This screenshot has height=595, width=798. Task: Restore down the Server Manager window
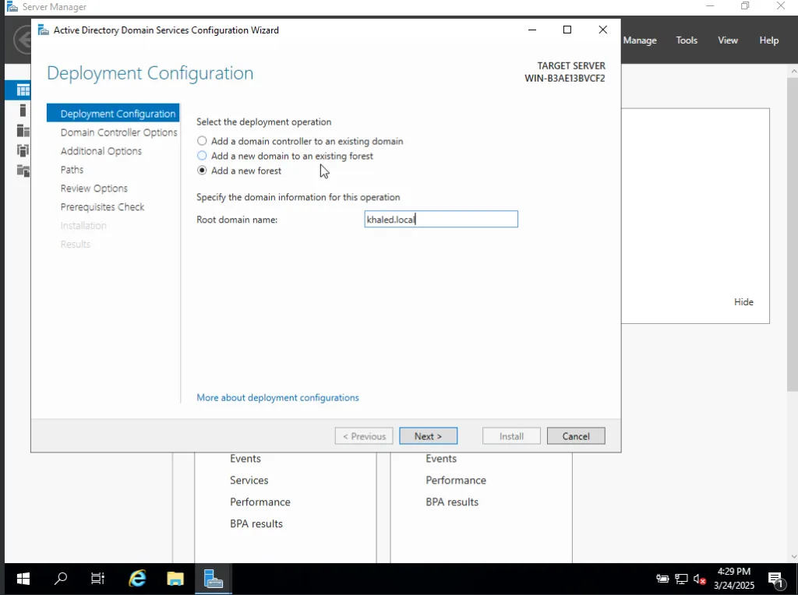click(745, 6)
